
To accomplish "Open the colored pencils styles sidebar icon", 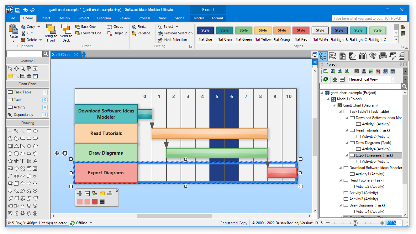I will click(363, 56).
